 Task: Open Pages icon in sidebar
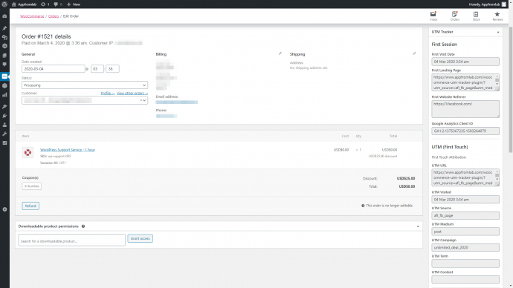pyautogui.click(x=4, y=56)
